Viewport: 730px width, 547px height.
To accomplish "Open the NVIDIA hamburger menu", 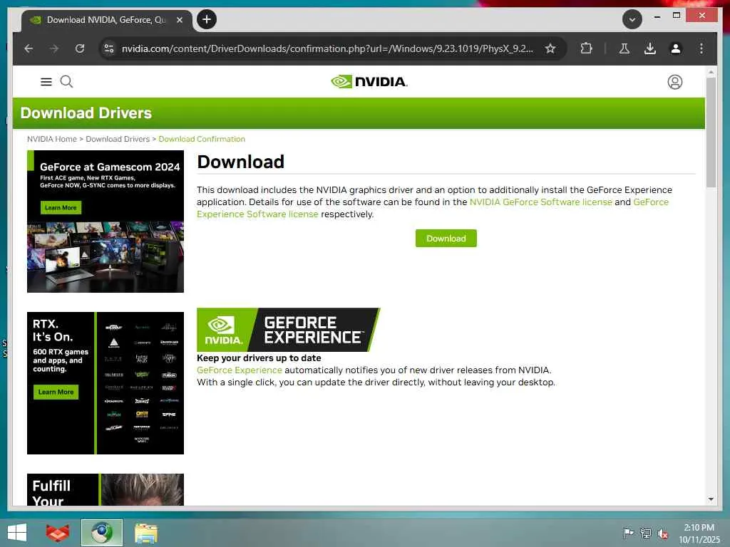I will point(46,82).
